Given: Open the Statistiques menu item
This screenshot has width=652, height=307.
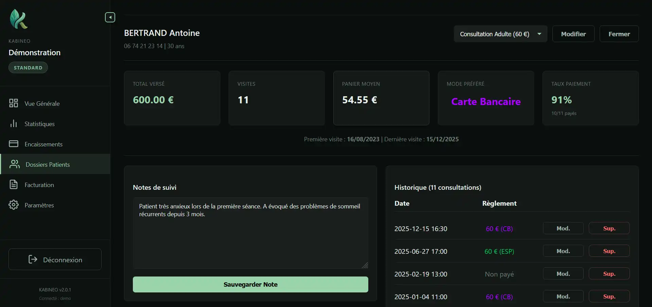Looking at the screenshot, I should click(x=39, y=124).
